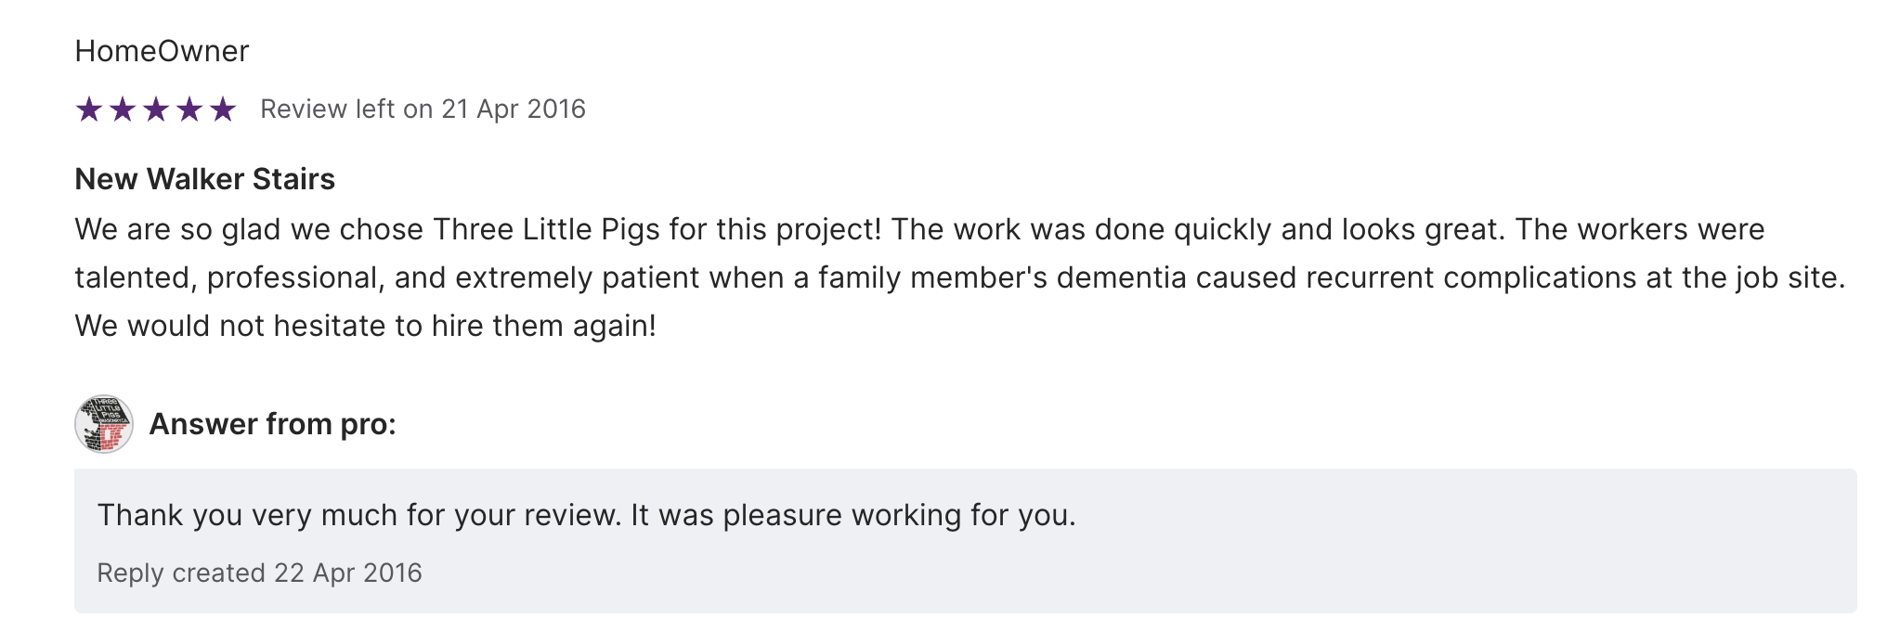Select the third rating star
The width and height of the screenshot is (1900, 631).
pos(156,110)
